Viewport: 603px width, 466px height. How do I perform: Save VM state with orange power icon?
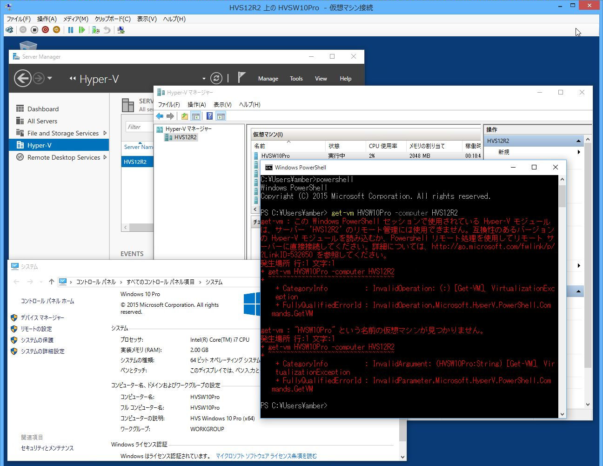(x=56, y=30)
